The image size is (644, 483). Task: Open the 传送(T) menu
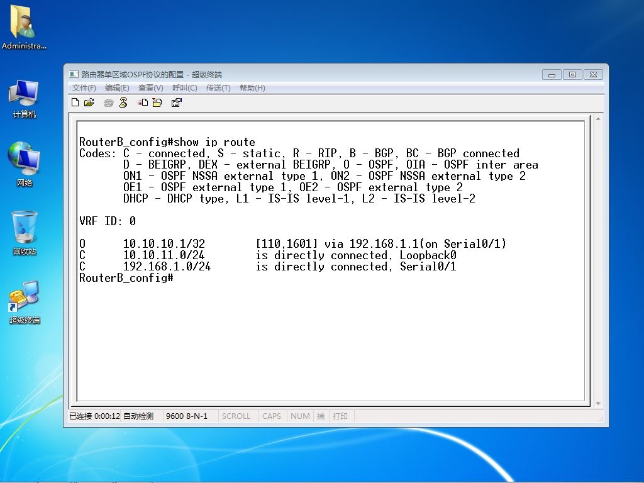[x=218, y=88]
